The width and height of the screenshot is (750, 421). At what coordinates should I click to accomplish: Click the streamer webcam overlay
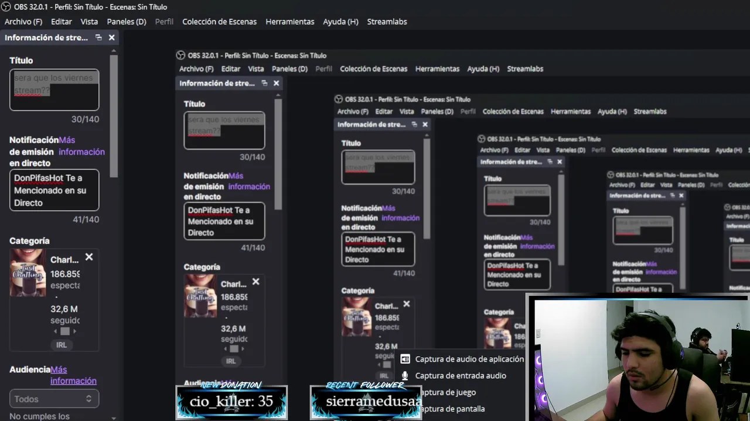pyautogui.click(x=639, y=358)
